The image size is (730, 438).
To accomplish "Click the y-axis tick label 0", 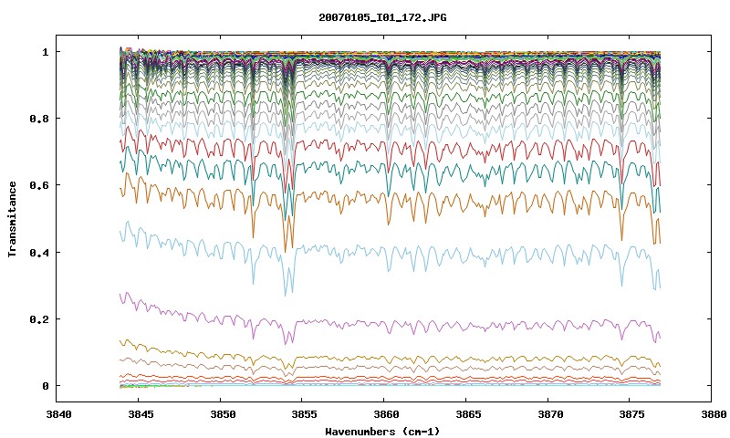I will 45,386.
